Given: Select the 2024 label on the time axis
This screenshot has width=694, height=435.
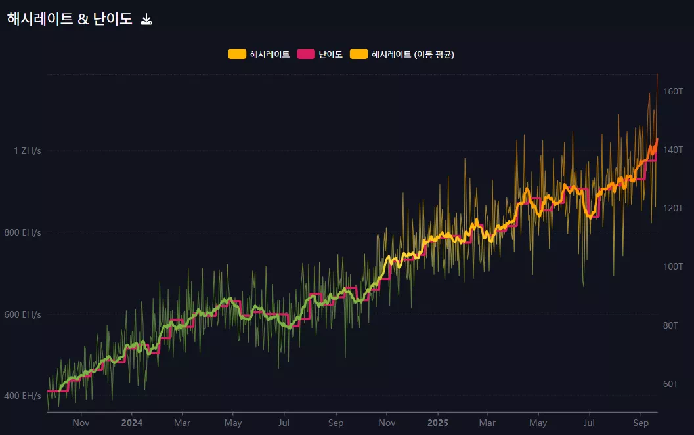Looking at the screenshot, I should (x=131, y=423).
